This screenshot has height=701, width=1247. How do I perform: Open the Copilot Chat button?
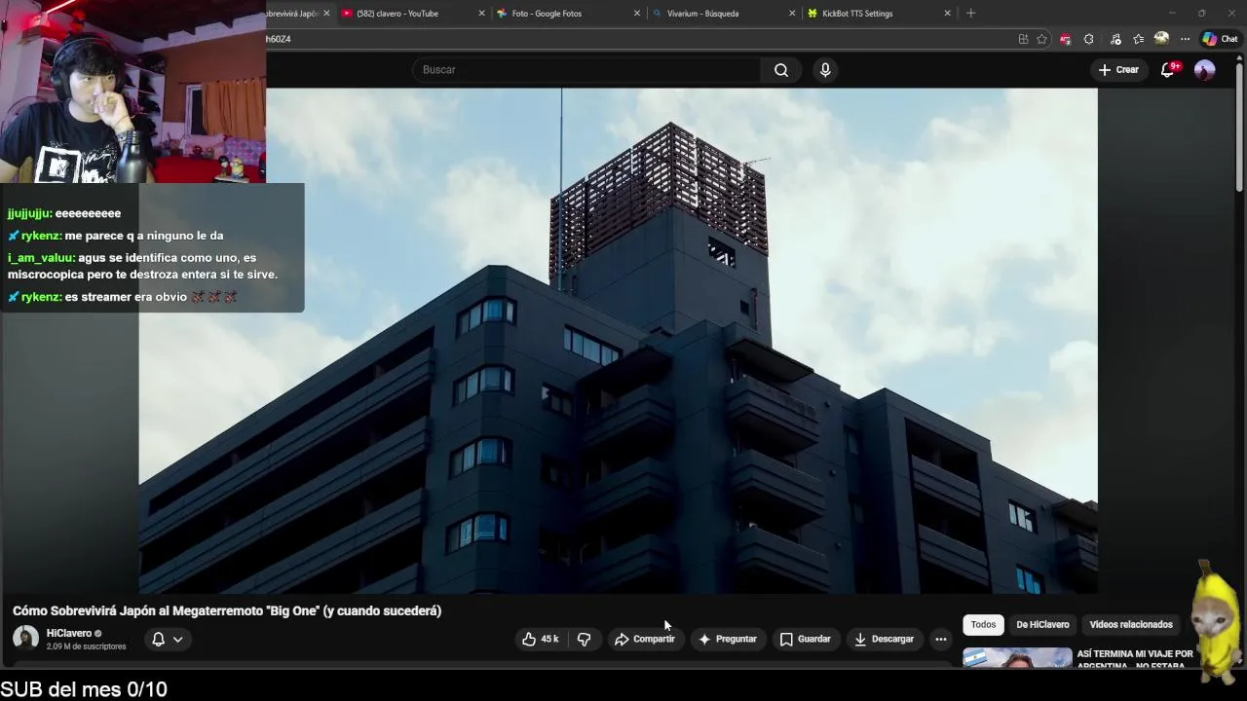click(x=1220, y=39)
